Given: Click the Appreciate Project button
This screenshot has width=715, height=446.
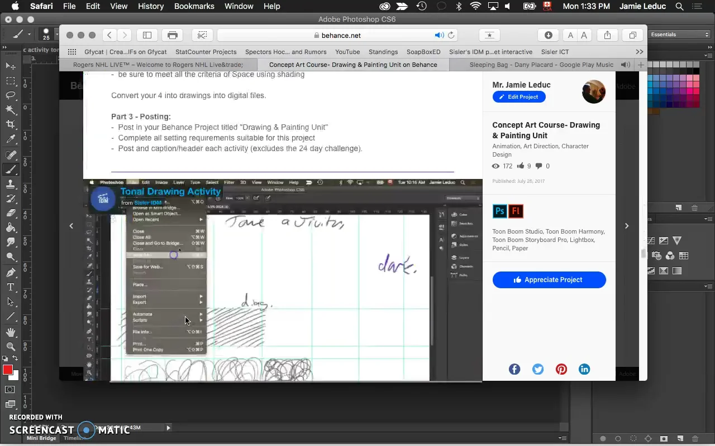Looking at the screenshot, I should coord(549,280).
